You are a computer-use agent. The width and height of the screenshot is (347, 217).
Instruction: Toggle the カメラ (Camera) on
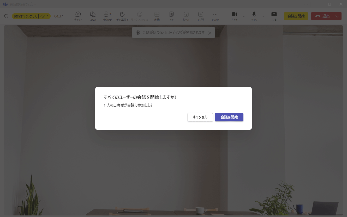[x=234, y=16]
